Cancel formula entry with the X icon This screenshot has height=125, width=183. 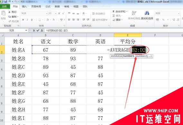34,31
